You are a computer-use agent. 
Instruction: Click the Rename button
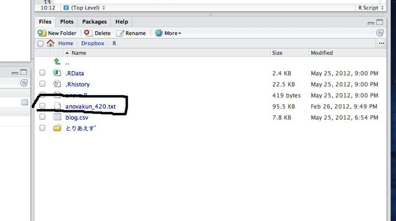131,33
